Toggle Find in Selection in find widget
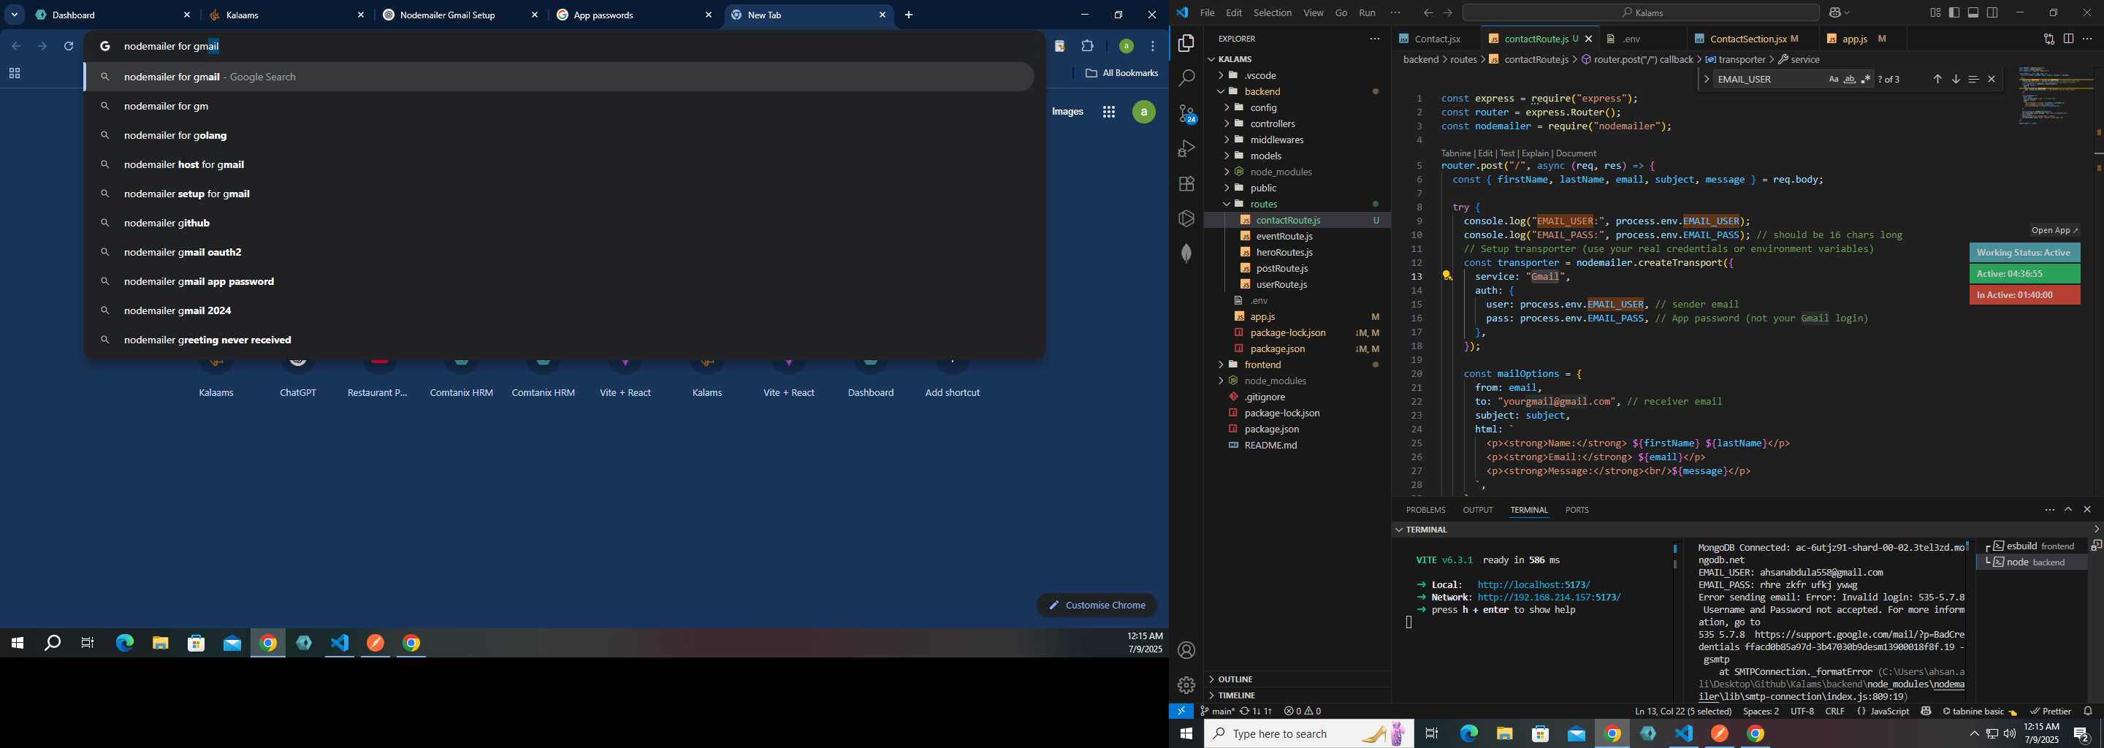The height and width of the screenshot is (748, 2104). pyautogui.click(x=1973, y=79)
